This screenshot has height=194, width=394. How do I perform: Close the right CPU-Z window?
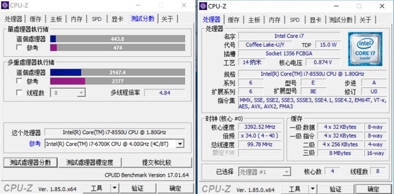click(x=382, y=6)
